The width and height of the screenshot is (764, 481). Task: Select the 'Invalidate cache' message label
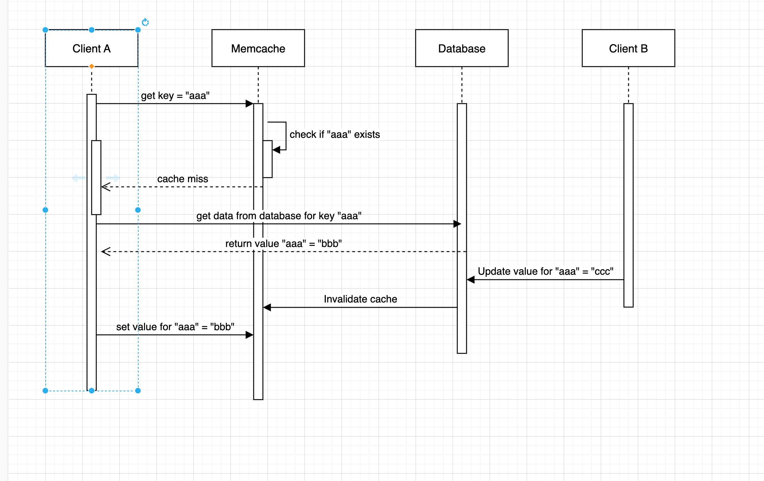(x=360, y=299)
